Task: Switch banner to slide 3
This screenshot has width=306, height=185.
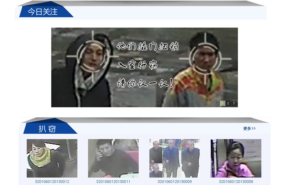Action: pos(234,103)
